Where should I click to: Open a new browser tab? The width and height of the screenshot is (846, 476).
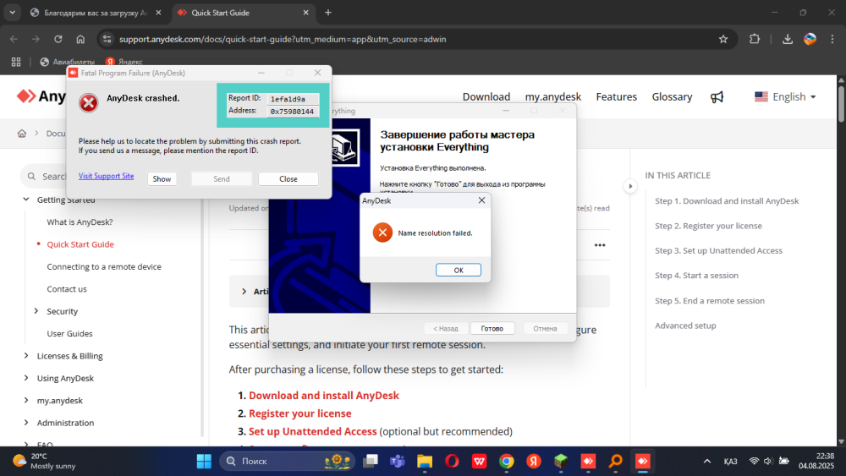point(328,13)
